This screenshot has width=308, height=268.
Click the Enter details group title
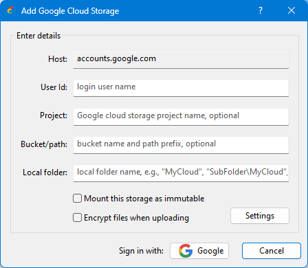(38, 36)
